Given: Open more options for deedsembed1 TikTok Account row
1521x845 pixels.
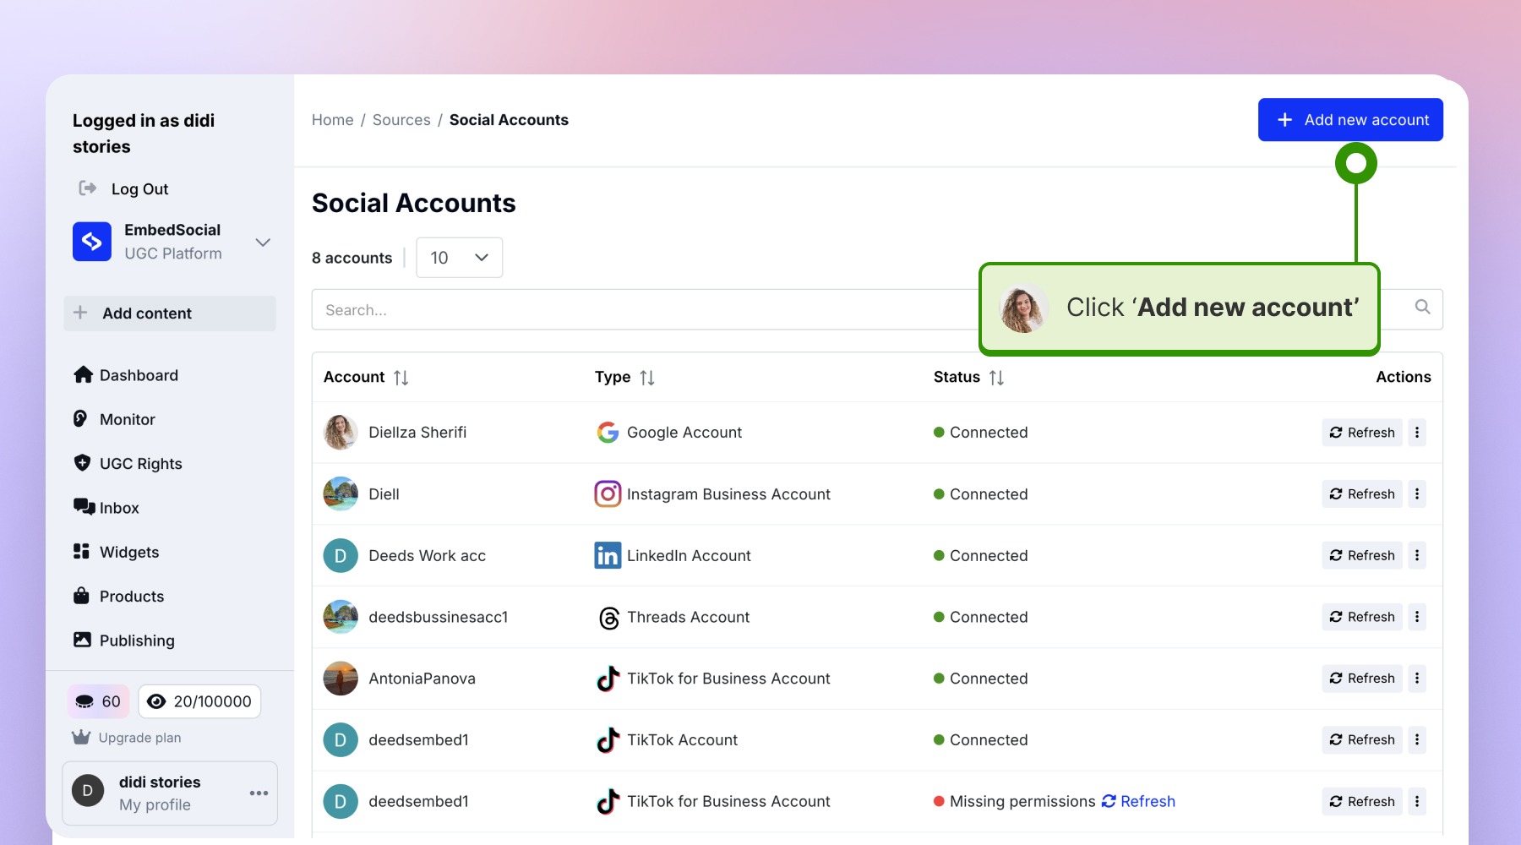Looking at the screenshot, I should (1417, 740).
